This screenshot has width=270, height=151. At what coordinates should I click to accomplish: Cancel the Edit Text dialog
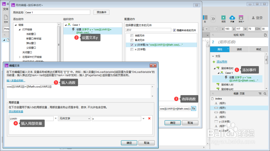coord(147,143)
